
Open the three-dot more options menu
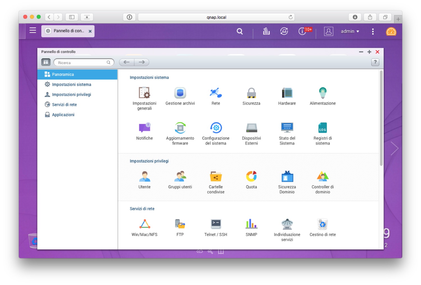click(373, 31)
